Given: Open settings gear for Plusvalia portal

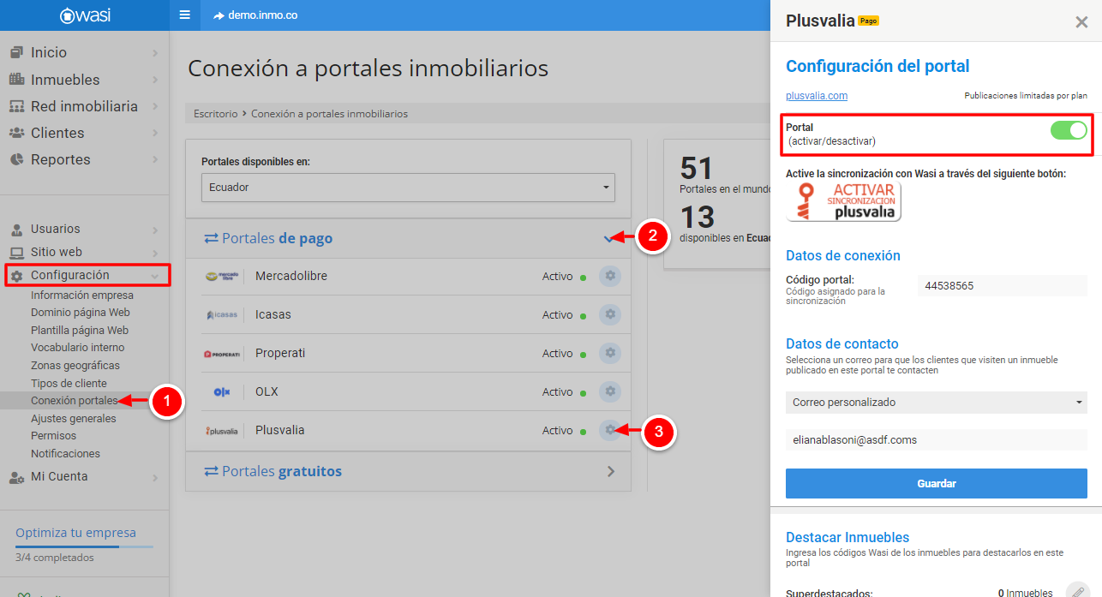Looking at the screenshot, I should [609, 430].
